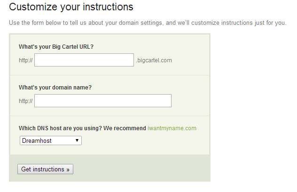Click empty footer area right of Get instructions

click(x=141, y=169)
